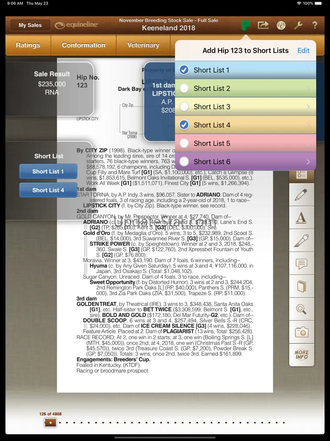Tap the page slider thumb
The image size is (330, 441).
coord(50,422)
